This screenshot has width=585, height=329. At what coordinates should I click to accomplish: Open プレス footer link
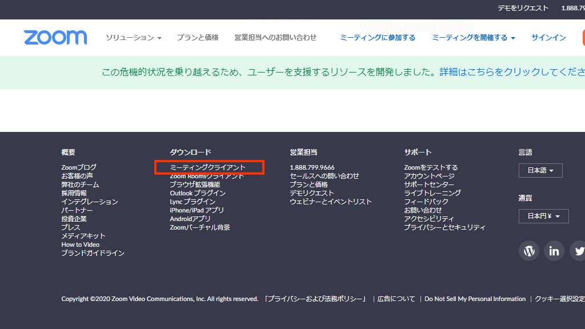(x=70, y=227)
